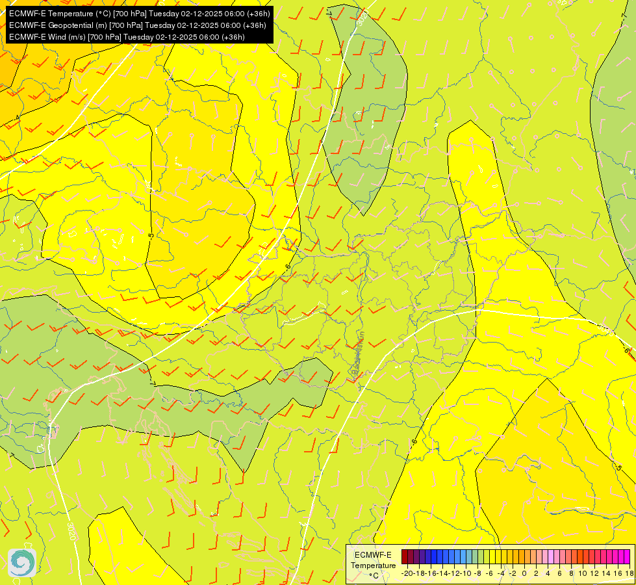This screenshot has height=585, width=636.
Task: Click the -2 value in the legend scale
Action: 513,573
